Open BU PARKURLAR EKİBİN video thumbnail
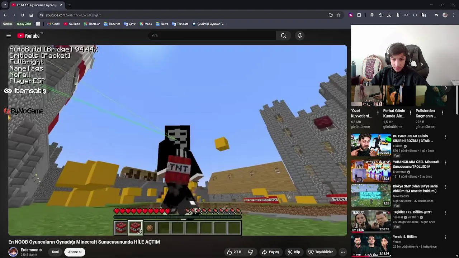Screen dimensions: 459x258 click(x=371, y=145)
